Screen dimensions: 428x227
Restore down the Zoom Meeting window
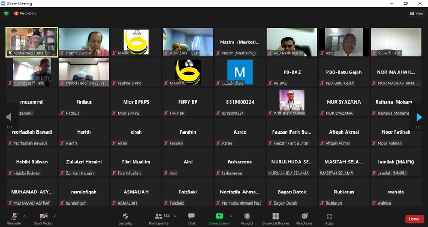406,3
